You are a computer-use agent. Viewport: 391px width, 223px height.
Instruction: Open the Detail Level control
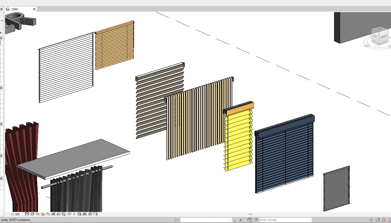point(27,214)
